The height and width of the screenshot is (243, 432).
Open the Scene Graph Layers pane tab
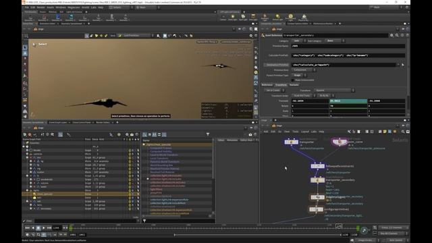point(58,122)
